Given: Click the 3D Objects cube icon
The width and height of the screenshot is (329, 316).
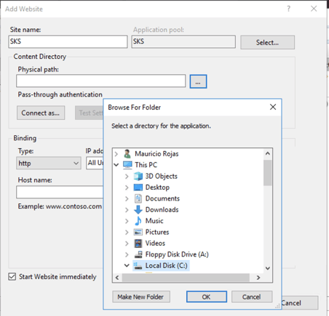Looking at the screenshot, I should (x=138, y=176).
